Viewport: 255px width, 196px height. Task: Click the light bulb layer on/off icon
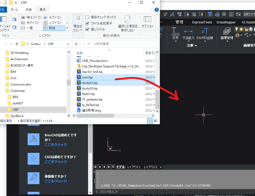(x=236, y=29)
